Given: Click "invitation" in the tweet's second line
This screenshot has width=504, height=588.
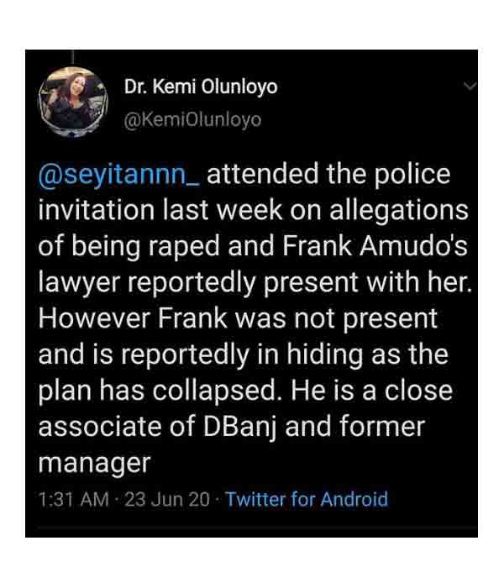Looking at the screenshot, I should pyautogui.click(x=97, y=210).
